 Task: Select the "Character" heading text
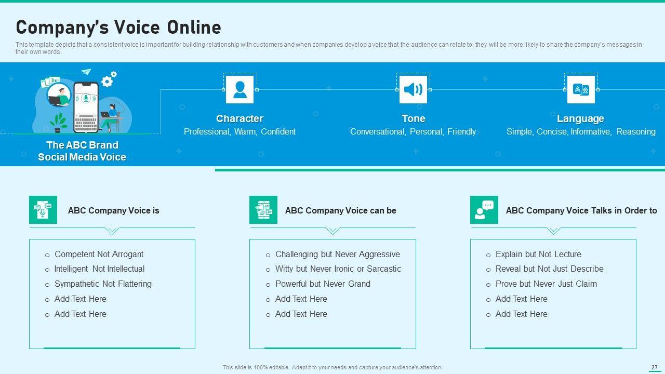pos(240,118)
